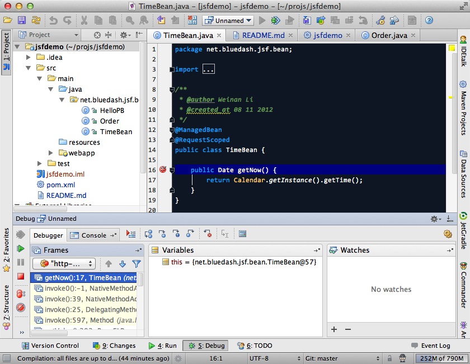This screenshot has height=364, width=470.
Task: Click the Undo arrow in main toolbar
Action: [x=53, y=20]
